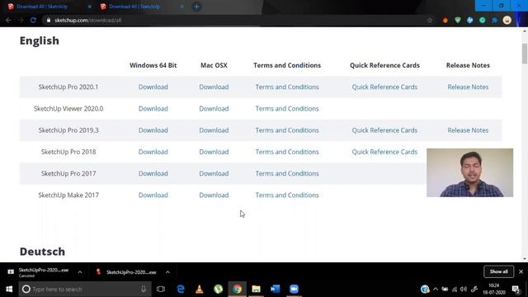
Task: Open Release Notes for SketchUp Pro 2019.3
Action: [x=468, y=130]
